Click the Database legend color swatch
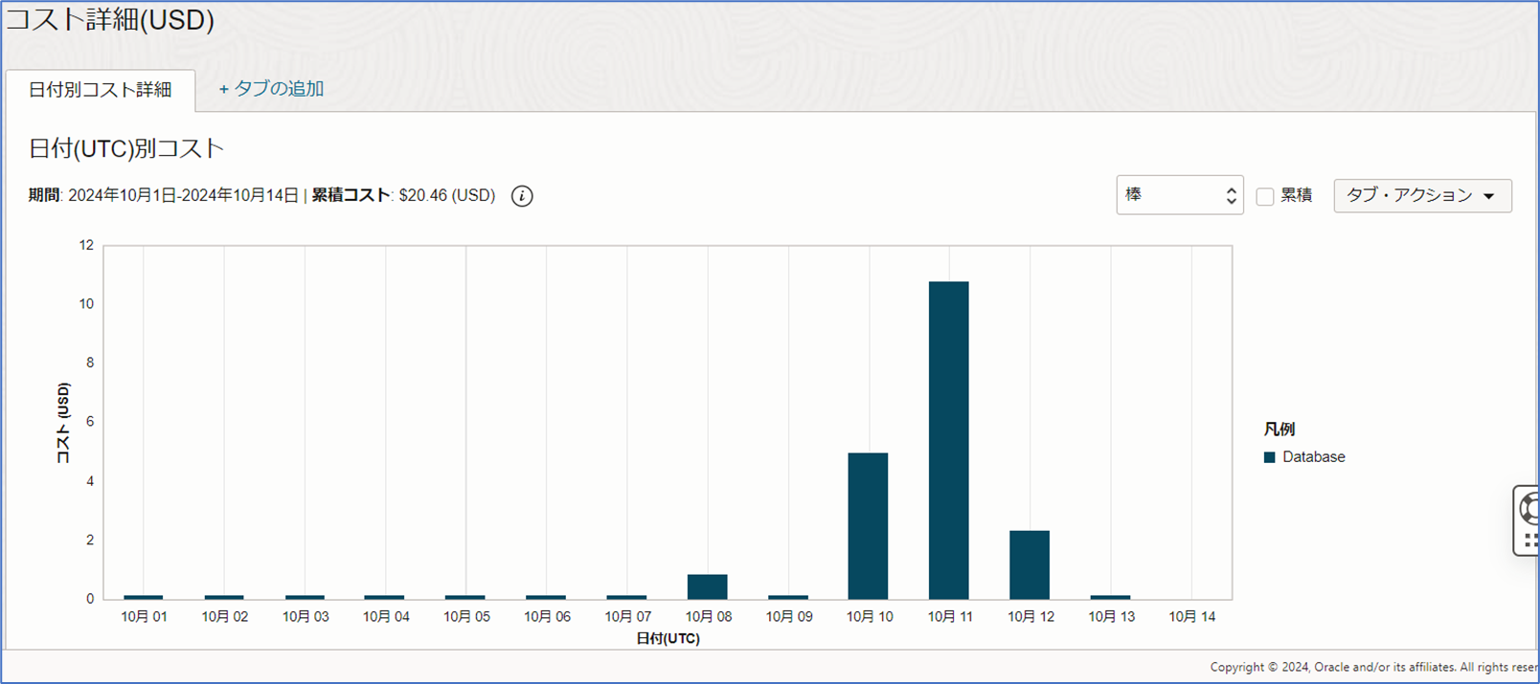This screenshot has height=684, width=1540. (x=1270, y=457)
